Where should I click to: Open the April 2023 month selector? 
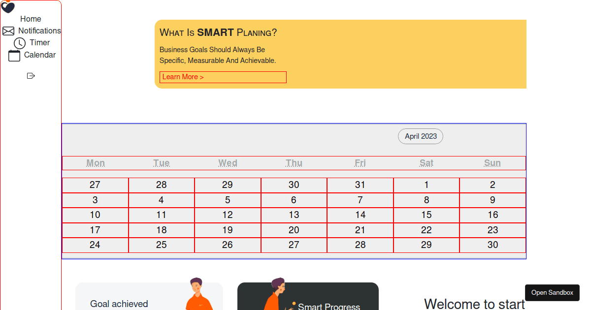point(421,136)
